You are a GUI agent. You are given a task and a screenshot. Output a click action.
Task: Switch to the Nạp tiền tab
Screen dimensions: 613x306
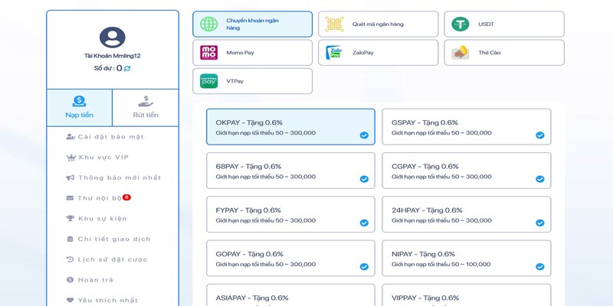(79, 107)
